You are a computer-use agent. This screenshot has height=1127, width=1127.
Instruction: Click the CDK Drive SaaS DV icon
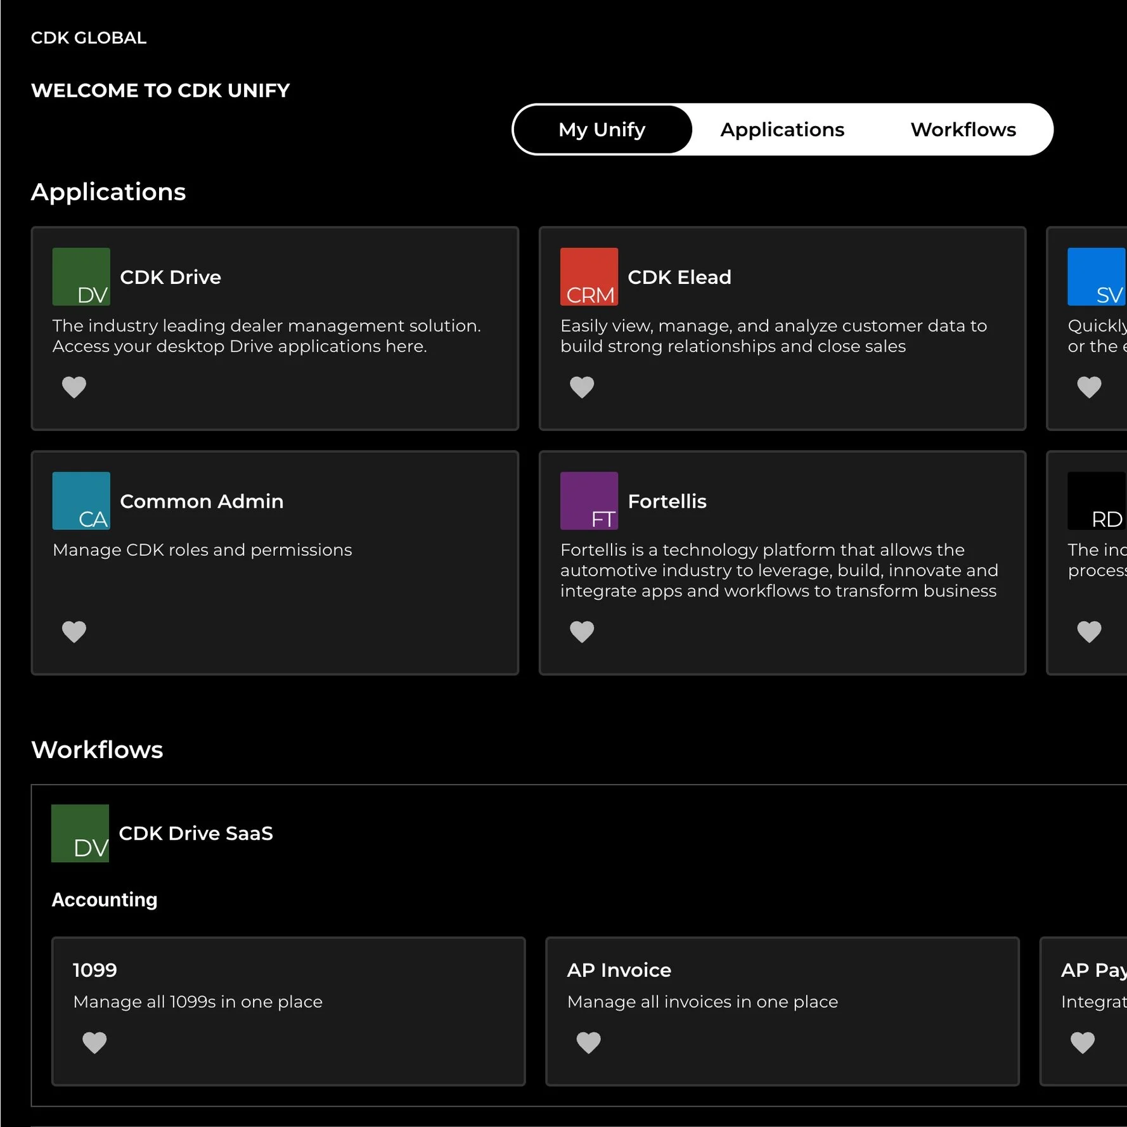pyautogui.click(x=81, y=834)
